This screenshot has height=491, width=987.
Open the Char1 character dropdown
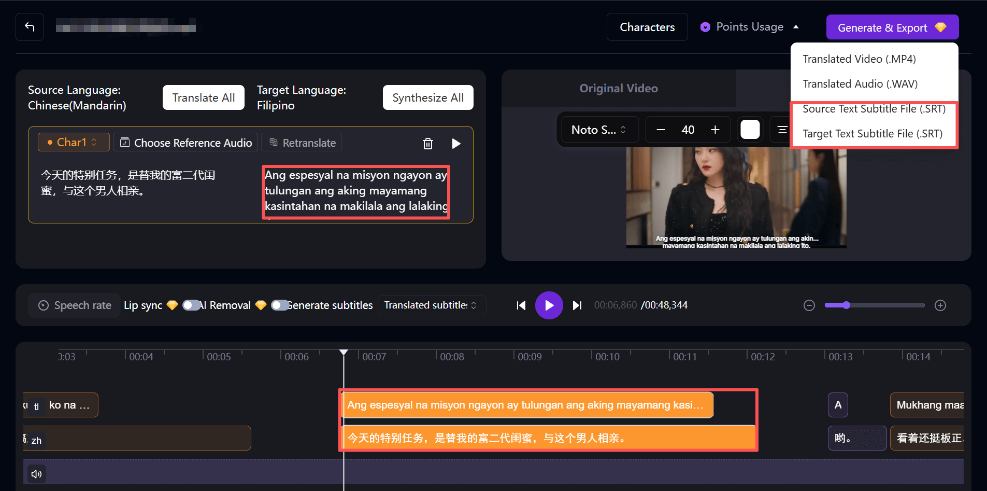pyautogui.click(x=73, y=142)
